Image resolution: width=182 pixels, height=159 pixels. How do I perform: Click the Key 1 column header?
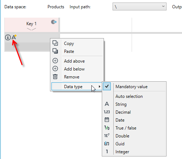click(31, 25)
